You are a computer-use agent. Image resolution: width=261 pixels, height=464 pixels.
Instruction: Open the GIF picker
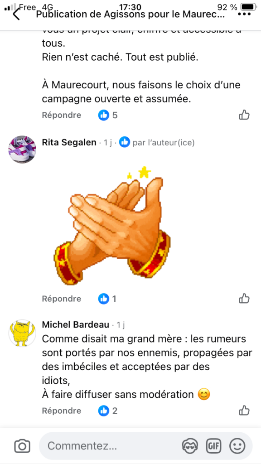pyautogui.click(x=214, y=446)
